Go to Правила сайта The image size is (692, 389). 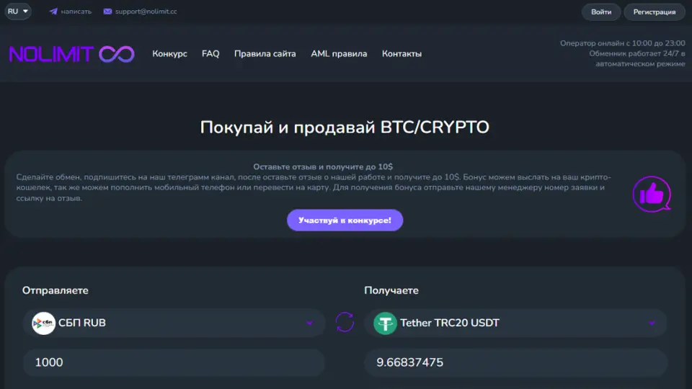pyautogui.click(x=265, y=54)
